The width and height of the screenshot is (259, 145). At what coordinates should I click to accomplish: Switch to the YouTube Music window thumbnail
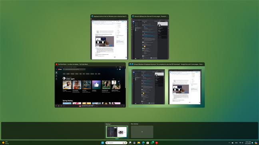(x=90, y=85)
